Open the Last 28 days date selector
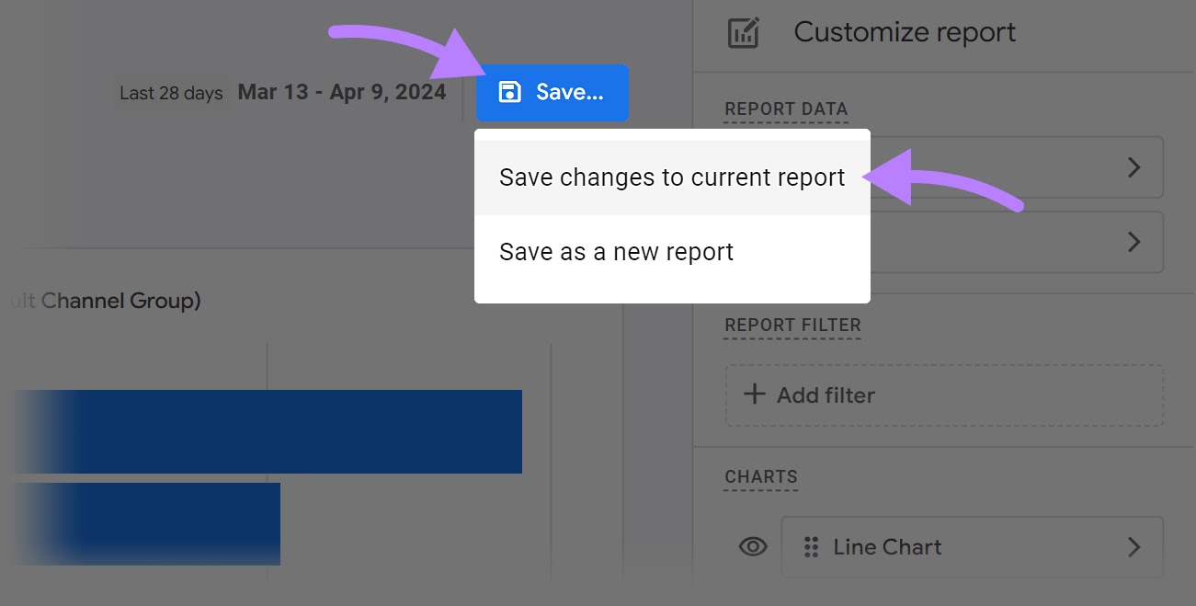The width and height of the screenshot is (1196, 606). click(171, 92)
